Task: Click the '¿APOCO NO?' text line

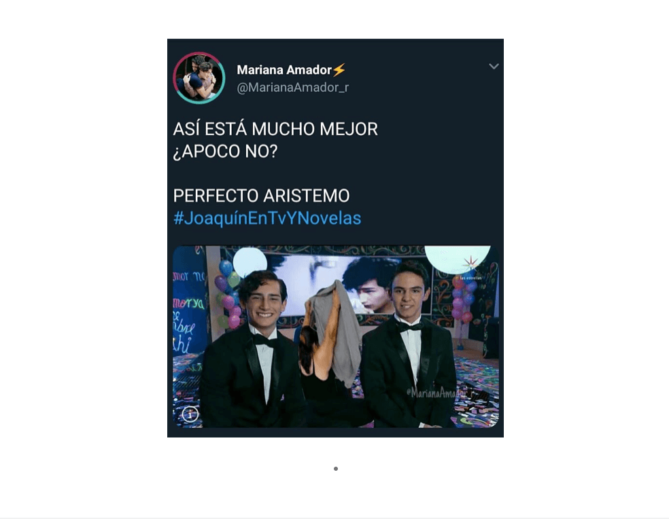Action: 225,151
